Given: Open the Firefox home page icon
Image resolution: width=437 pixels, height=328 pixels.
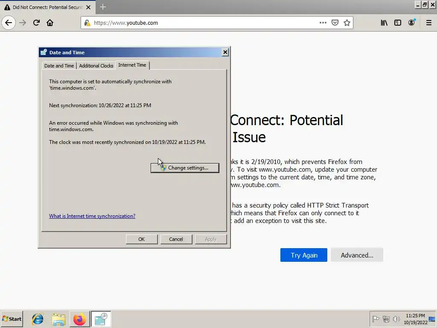Looking at the screenshot, I should pyautogui.click(x=50, y=23).
